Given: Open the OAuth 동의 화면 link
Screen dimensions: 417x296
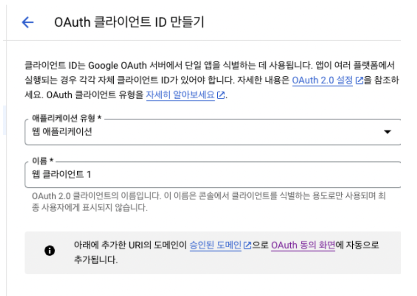Looking at the screenshot, I should (x=303, y=245).
